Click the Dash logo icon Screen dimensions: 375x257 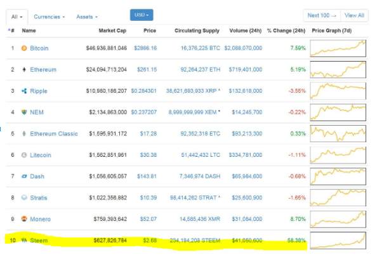24,176
